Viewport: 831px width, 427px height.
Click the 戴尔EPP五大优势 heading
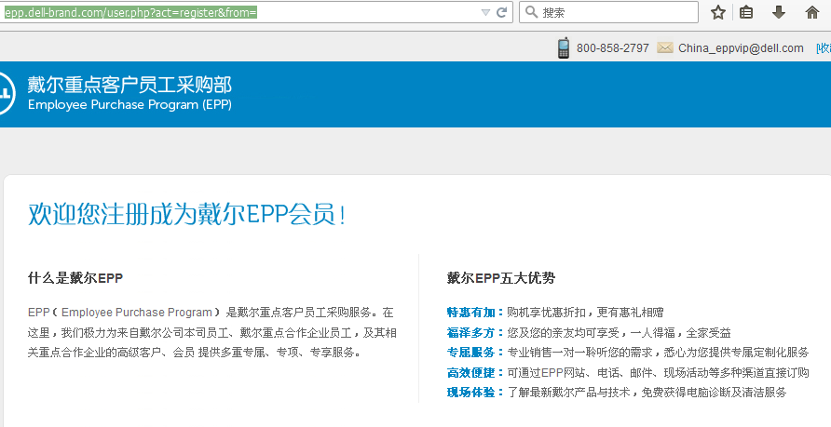[x=501, y=278]
